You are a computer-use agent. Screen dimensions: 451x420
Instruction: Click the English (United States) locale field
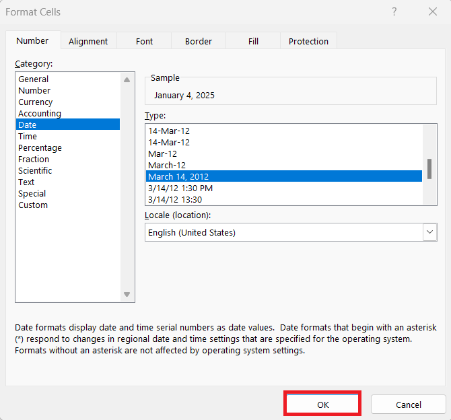coord(284,232)
